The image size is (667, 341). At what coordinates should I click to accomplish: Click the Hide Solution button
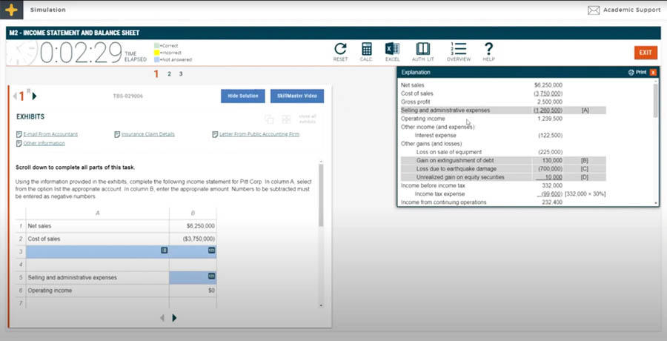(243, 96)
